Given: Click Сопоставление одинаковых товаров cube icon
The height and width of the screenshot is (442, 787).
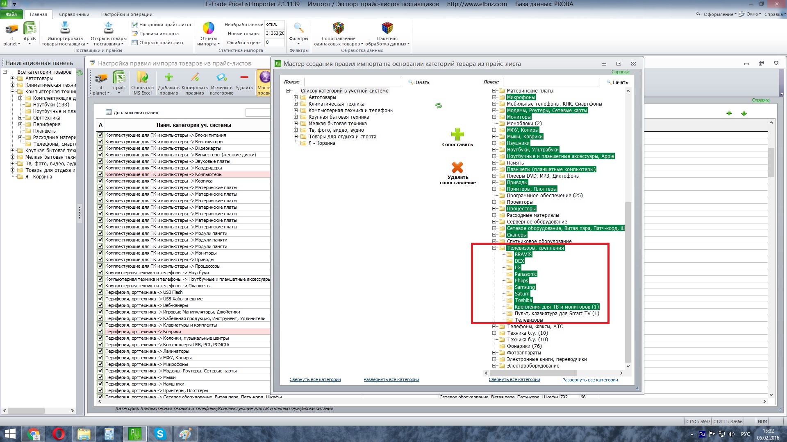Looking at the screenshot, I should pyautogui.click(x=339, y=28).
